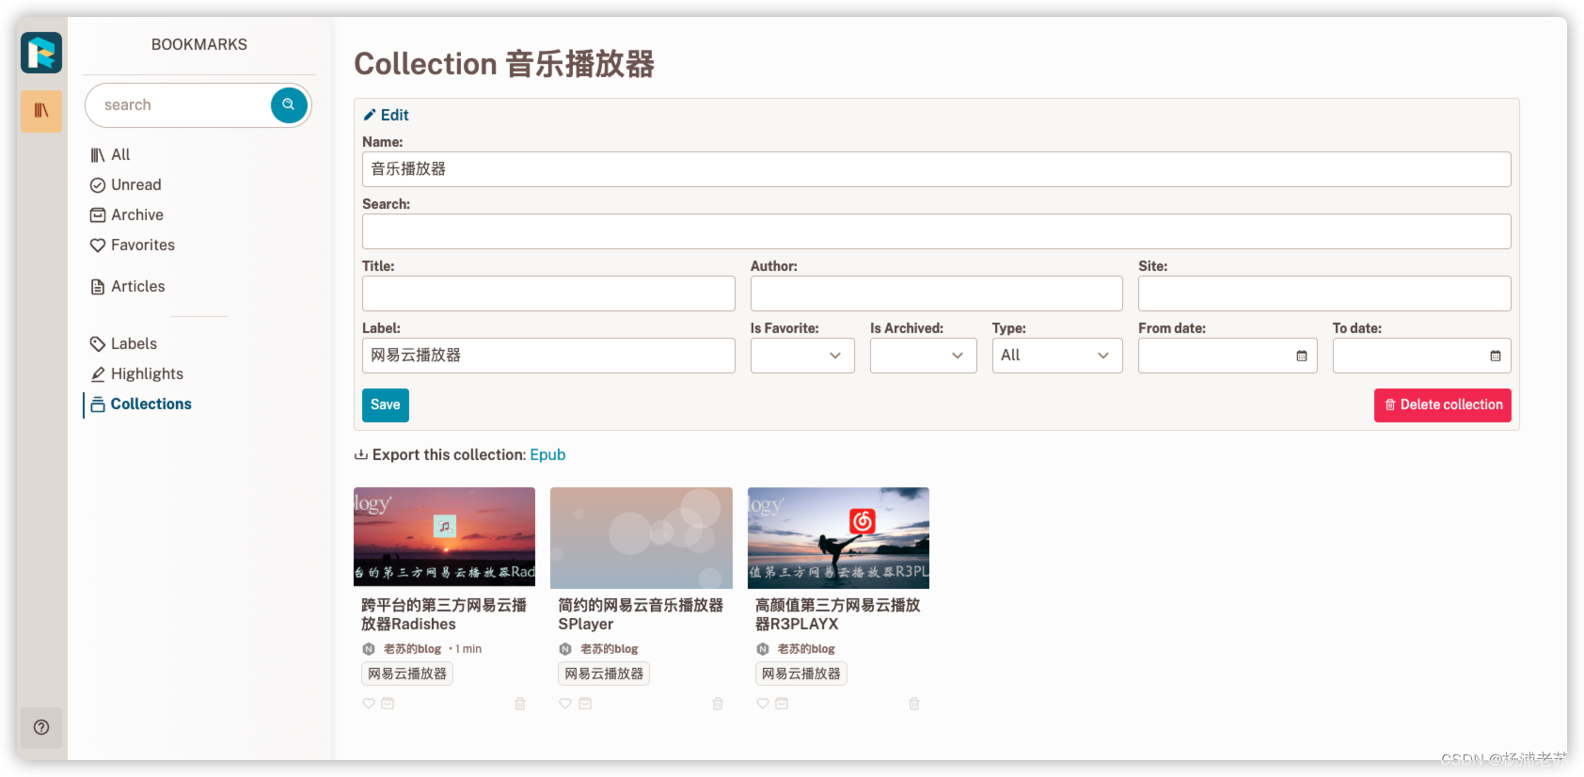Screen dimensions: 1584x777
Task: Click the BOOKMARKS sidebar heading
Action: (x=199, y=45)
